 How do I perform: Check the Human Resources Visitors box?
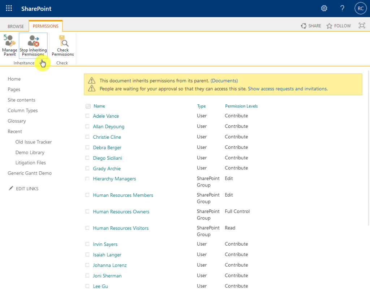pos(87,228)
